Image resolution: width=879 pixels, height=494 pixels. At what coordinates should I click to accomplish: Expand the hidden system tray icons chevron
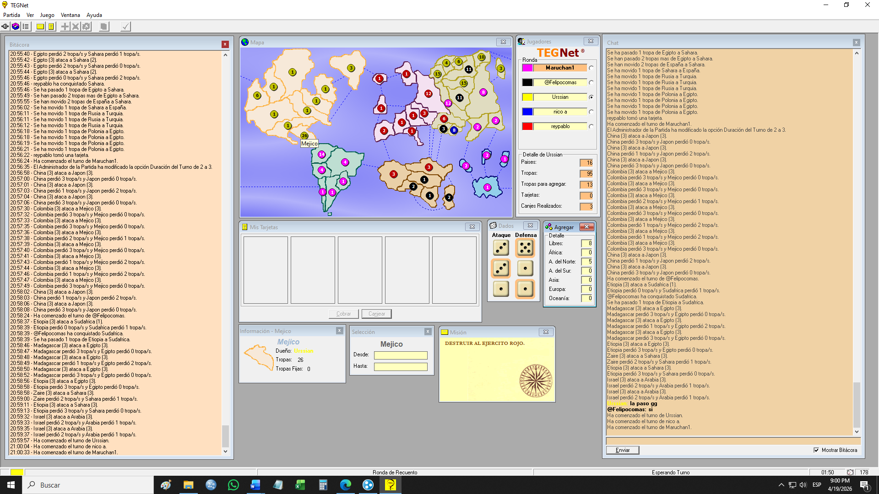[781, 485]
